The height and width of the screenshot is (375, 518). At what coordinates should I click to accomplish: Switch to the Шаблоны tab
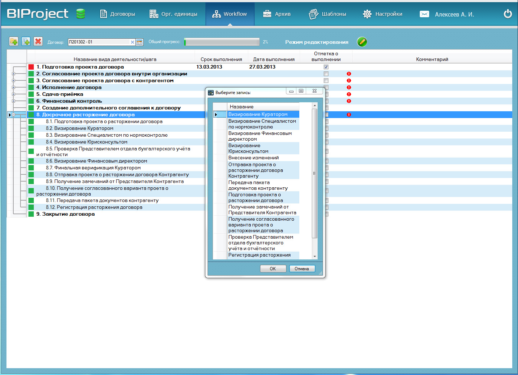328,14
